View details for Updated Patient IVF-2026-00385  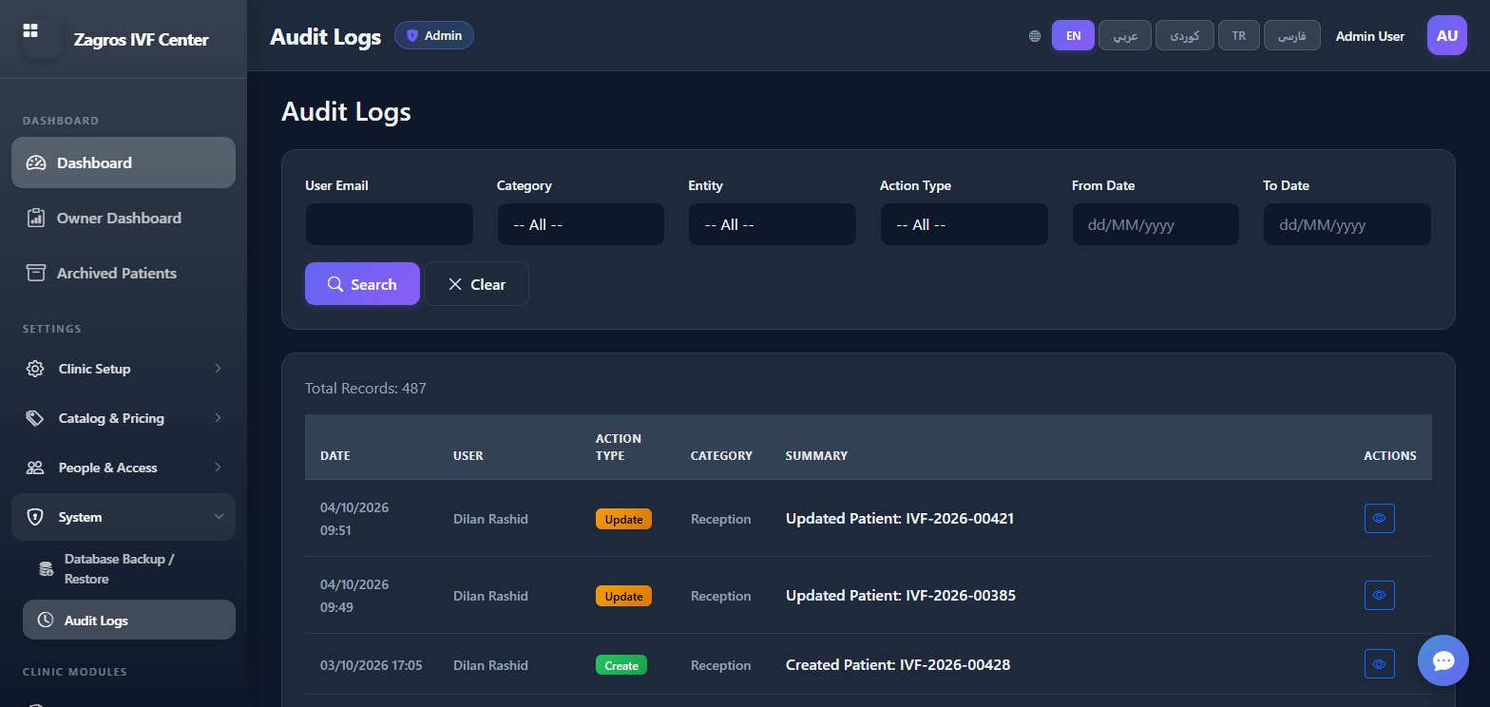click(x=1380, y=596)
